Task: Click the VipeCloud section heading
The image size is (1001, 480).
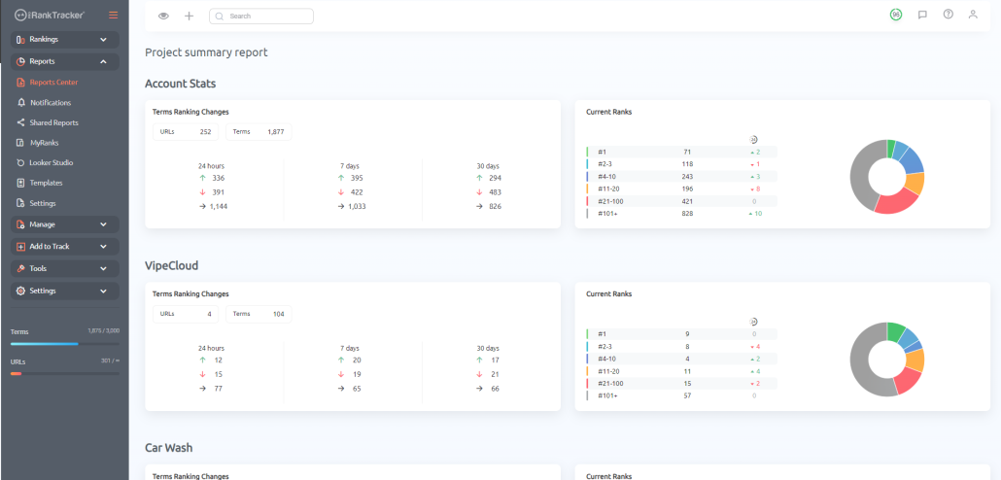Action: point(172,265)
